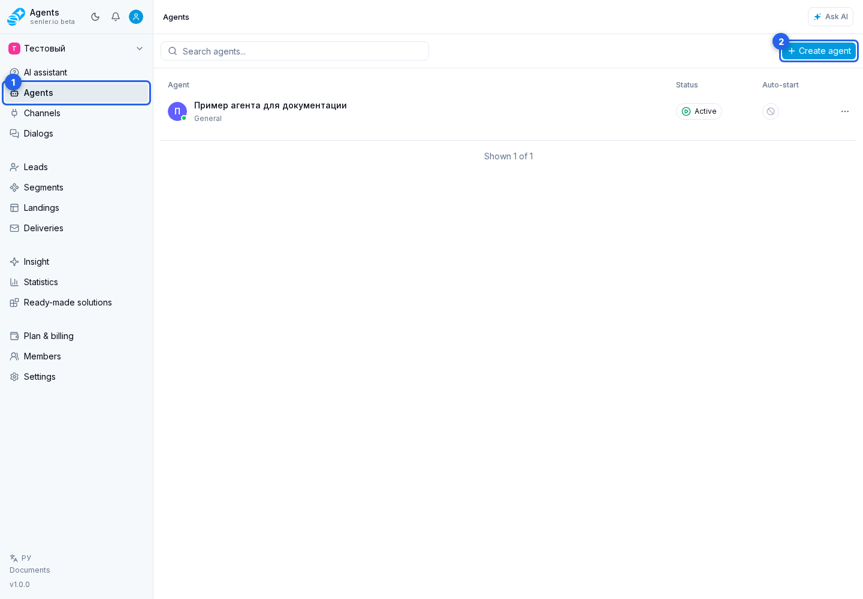Click the Create agent button
This screenshot has height=599, width=863.
click(x=819, y=51)
